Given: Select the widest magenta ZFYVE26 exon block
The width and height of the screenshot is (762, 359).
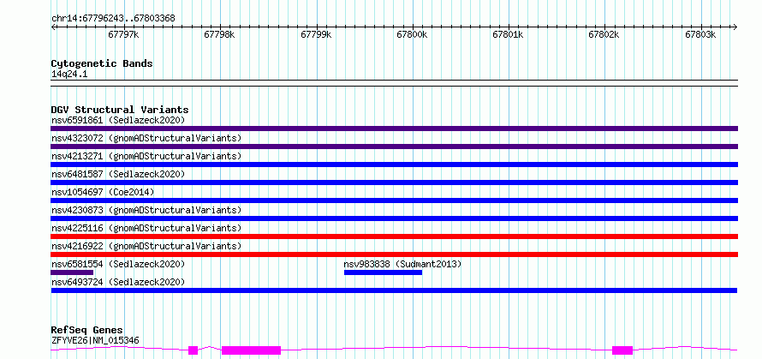Looking at the screenshot, I should tap(251, 350).
